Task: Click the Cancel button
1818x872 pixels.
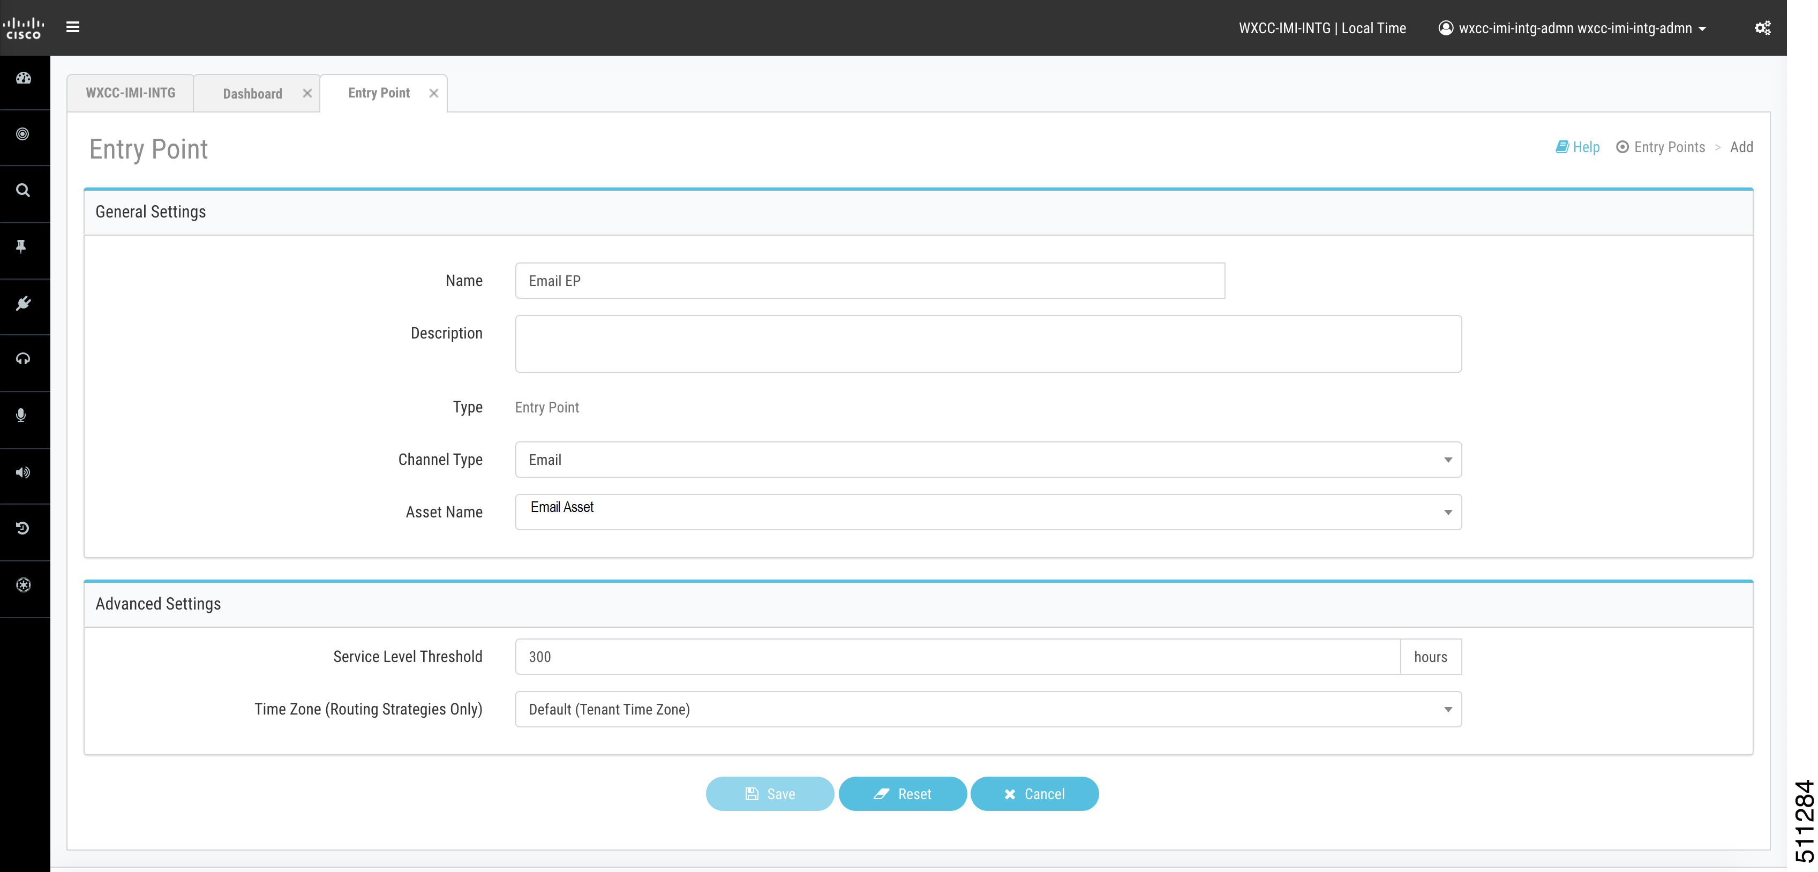Action: pyautogui.click(x=1034, y=794)
